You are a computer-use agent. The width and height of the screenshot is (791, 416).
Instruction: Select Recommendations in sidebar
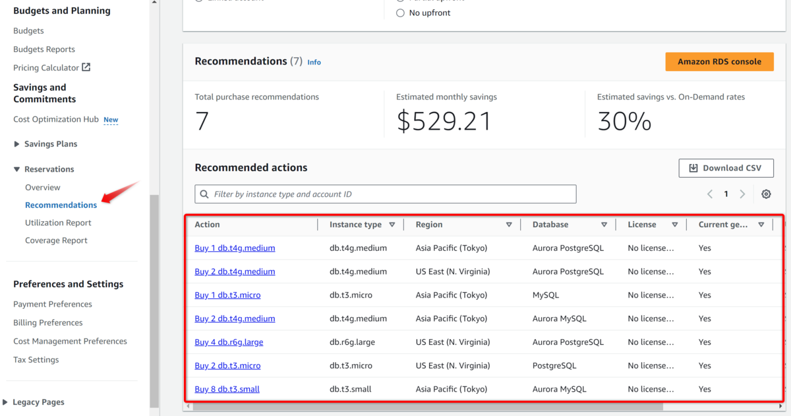coord(61,205)
